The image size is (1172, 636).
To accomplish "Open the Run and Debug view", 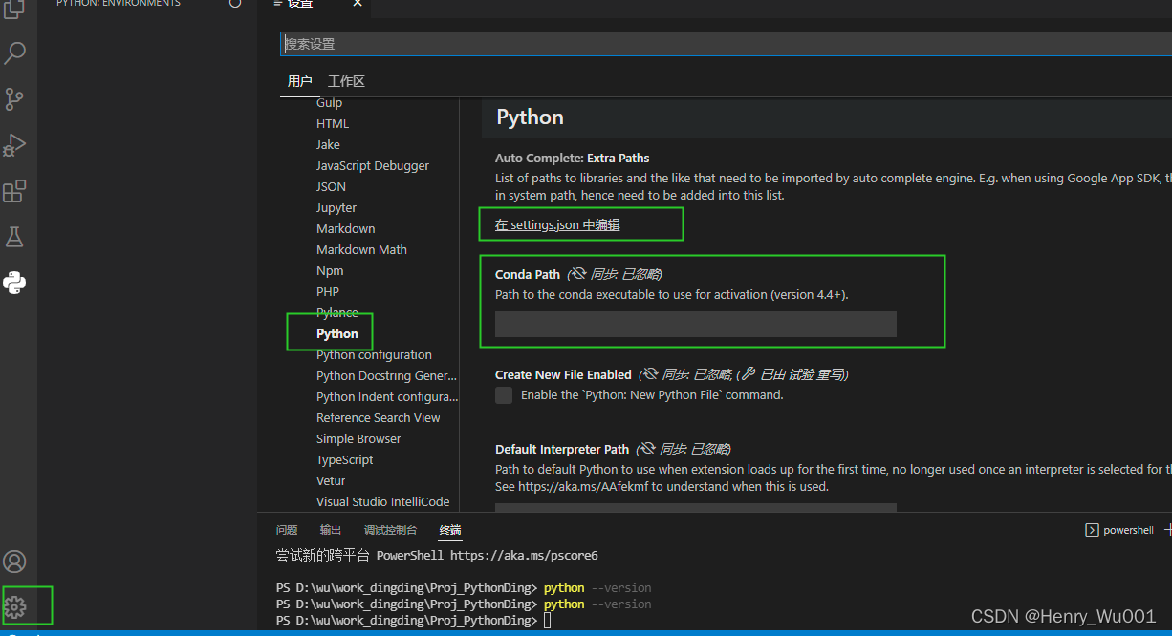I will tap(14, 145).
